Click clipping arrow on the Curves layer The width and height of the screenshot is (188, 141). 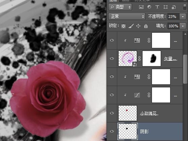pyautogui.click(x=125, y=95)
